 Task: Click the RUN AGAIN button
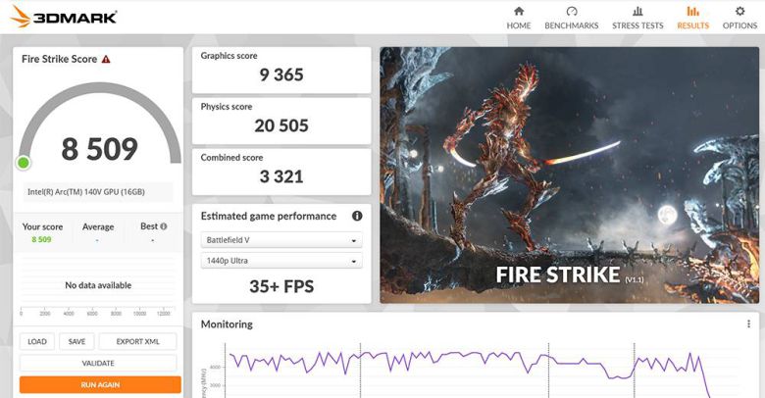[100, 385]
